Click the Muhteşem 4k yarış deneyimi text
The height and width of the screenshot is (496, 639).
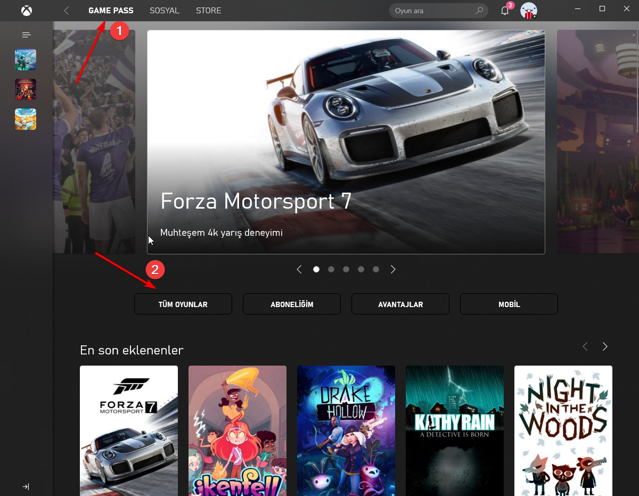click(x=222, y=233)
